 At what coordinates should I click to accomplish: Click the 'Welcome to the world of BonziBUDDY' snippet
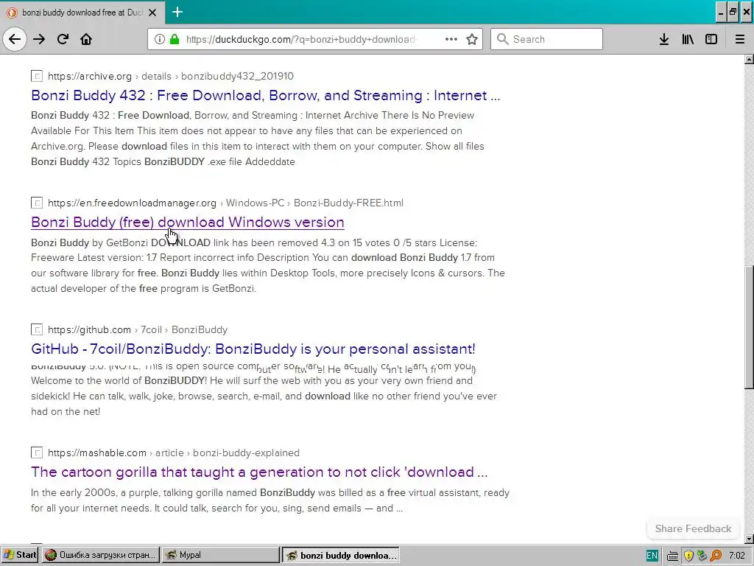[x=264, y=396]
